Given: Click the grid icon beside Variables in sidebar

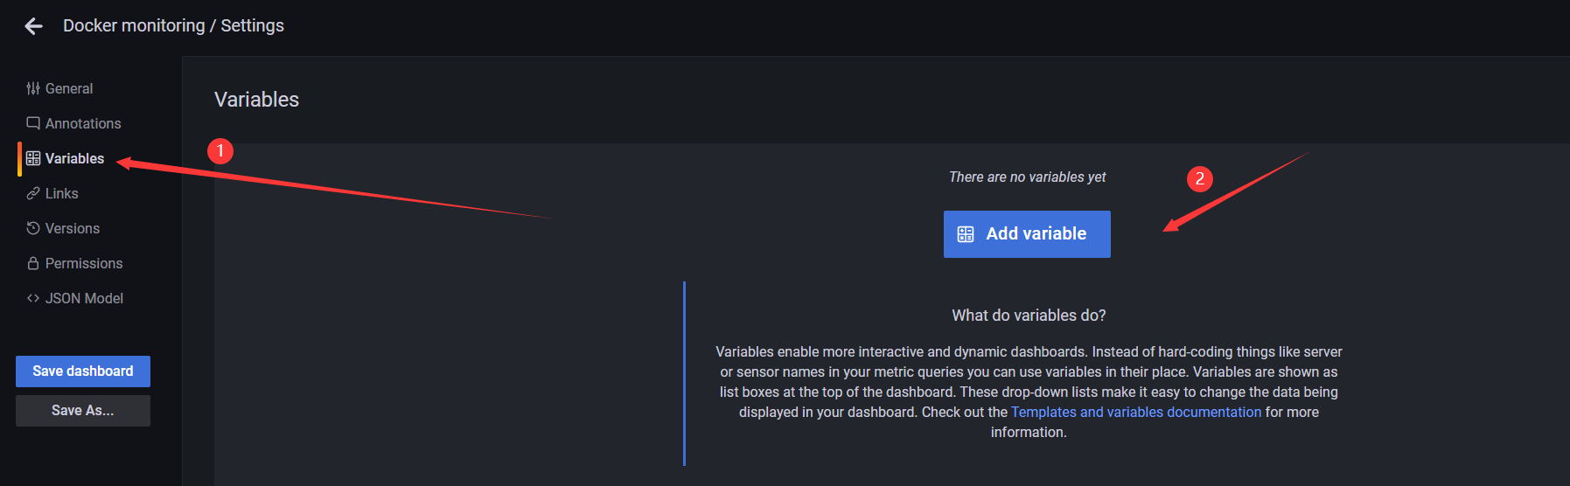Looking at the screenshot, I should click(33, 158).
